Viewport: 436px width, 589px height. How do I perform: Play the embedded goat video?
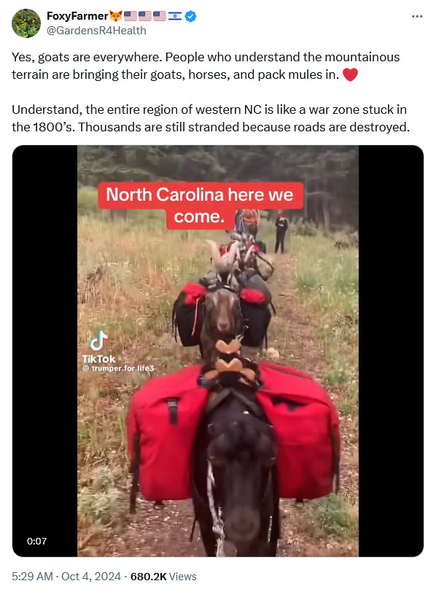click(x=217, y=351)
